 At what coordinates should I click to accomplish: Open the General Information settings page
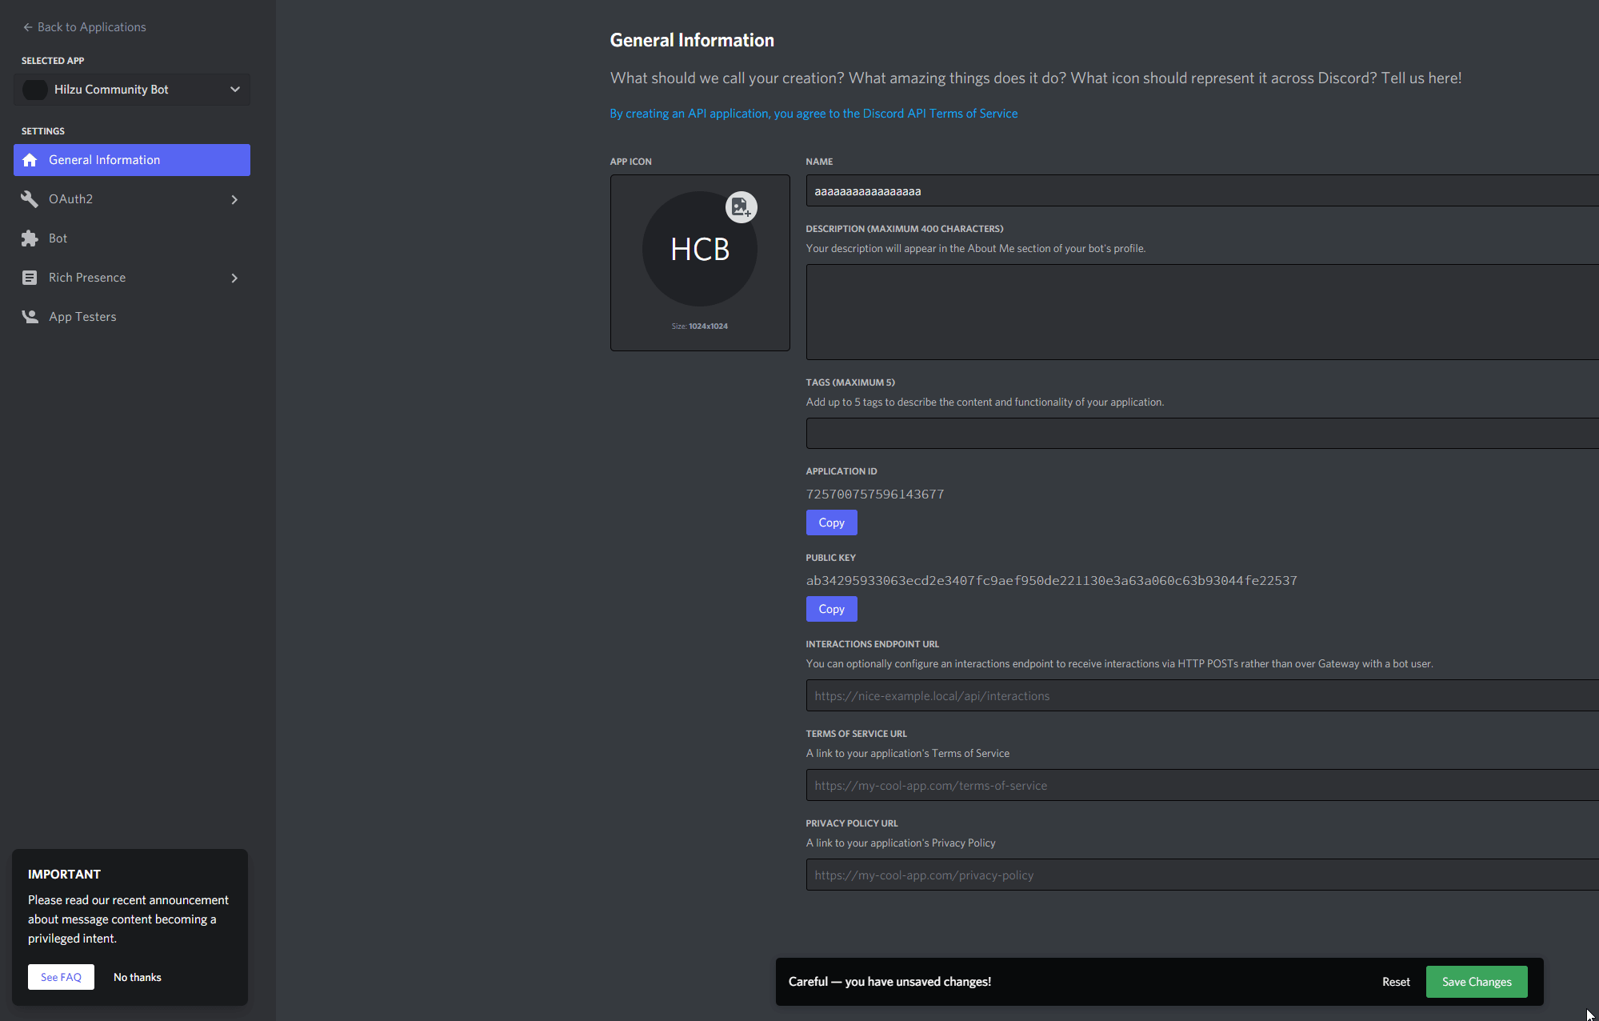click(x=104, y=159)
